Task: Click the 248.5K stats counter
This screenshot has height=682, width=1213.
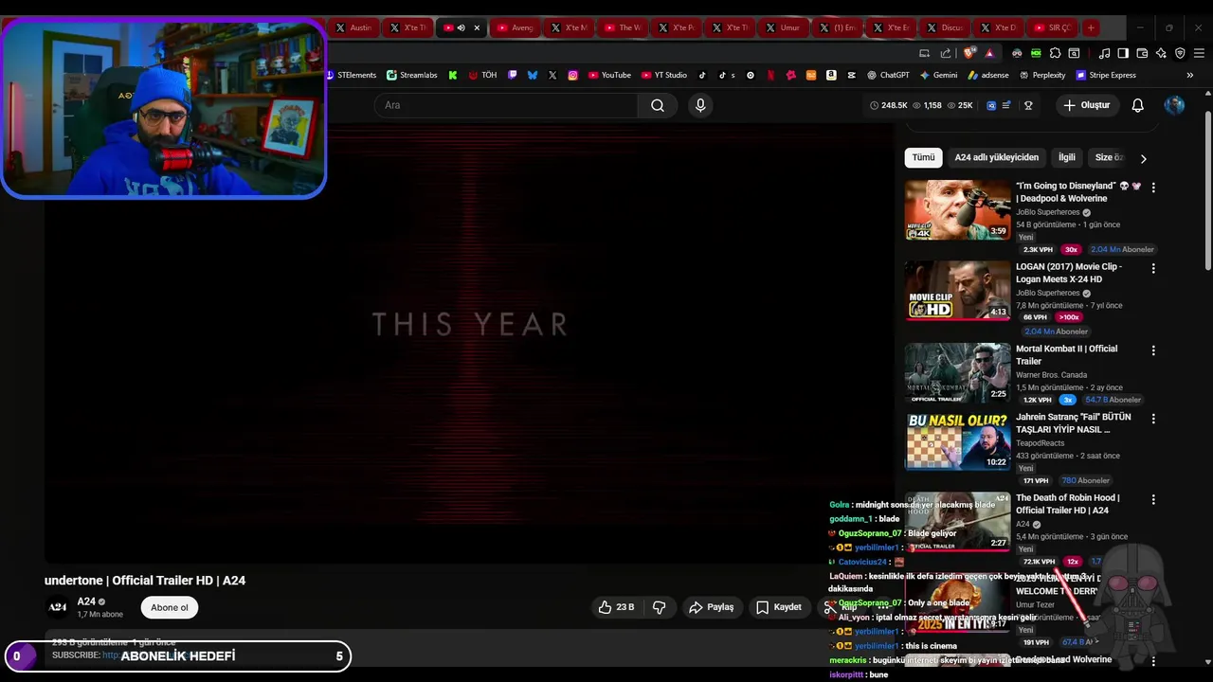Action: (889, 105)
